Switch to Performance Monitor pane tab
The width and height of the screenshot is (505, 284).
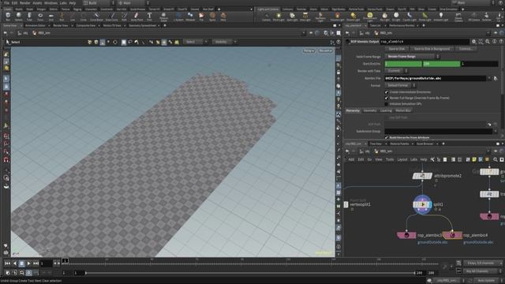coord(402,25)
